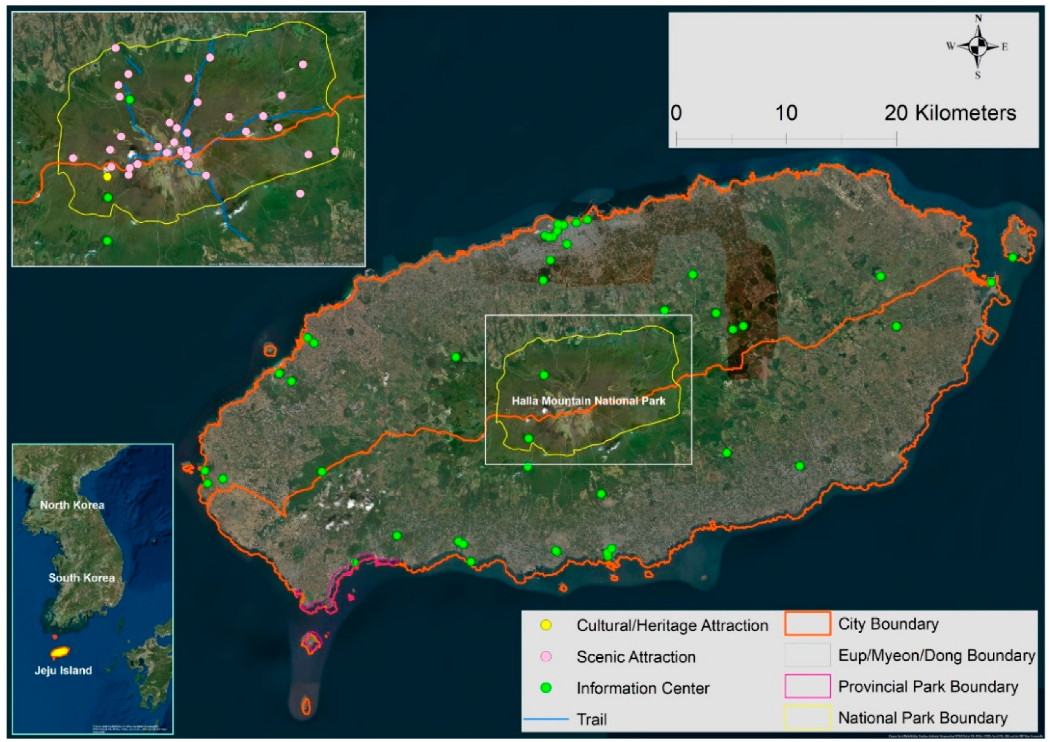Click the 20 Kilometers scale bar label

click(x=950, y=113)
